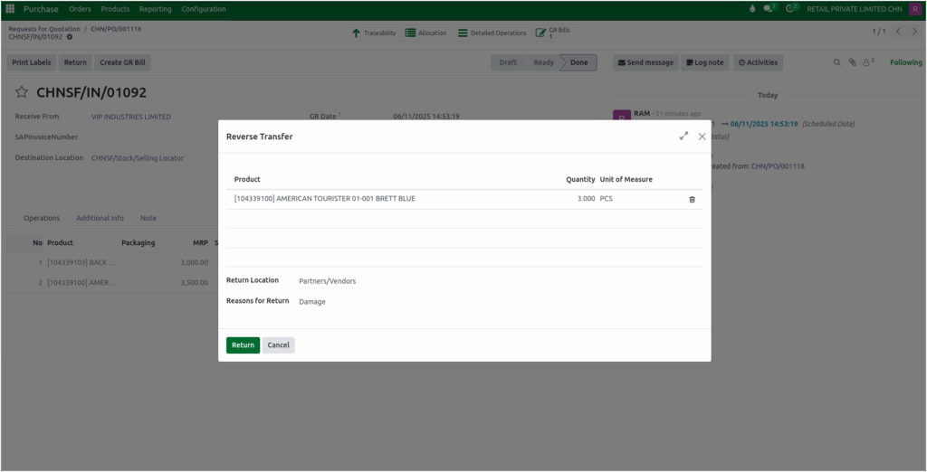Open the Purchase app menu
Screen dimensions: 927x472
click(x=41, y=9)
